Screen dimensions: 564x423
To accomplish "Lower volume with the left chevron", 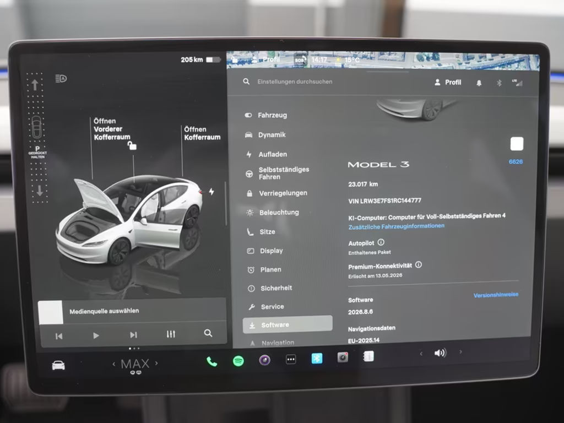I will point(421,354).
